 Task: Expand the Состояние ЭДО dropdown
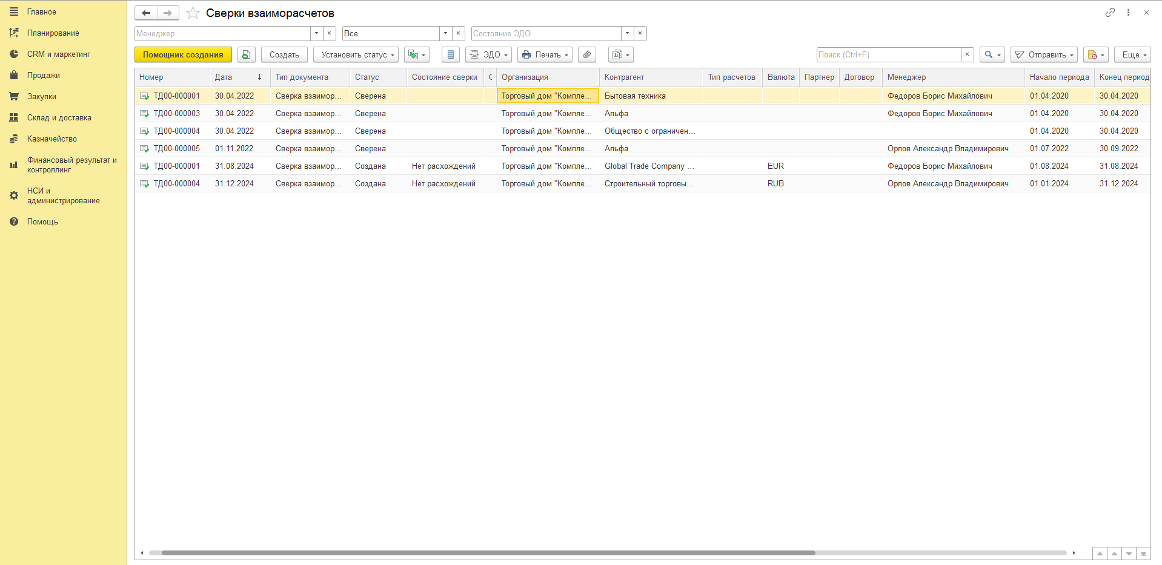point(628,33)
